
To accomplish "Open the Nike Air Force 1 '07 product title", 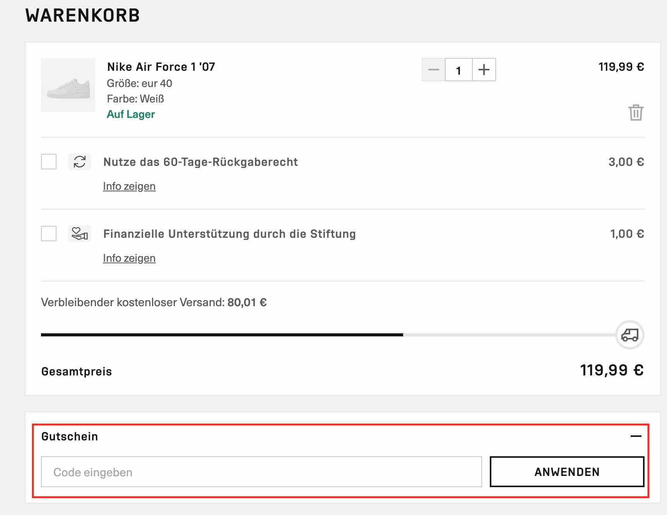I will (x=161, y=67).
